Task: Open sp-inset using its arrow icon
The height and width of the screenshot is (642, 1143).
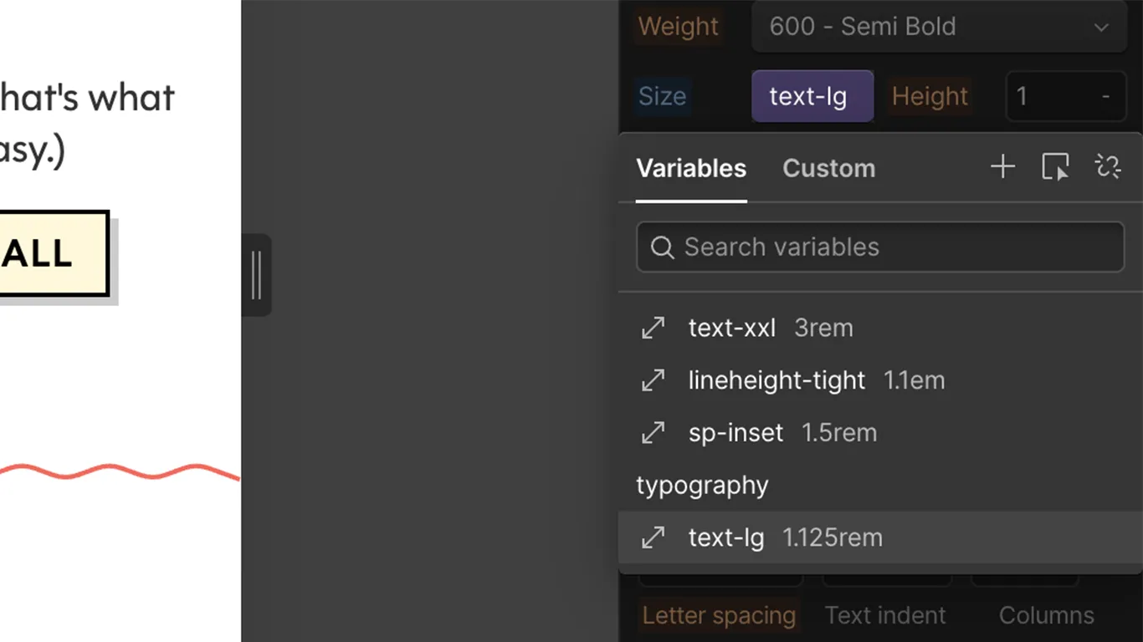Action: (x=654, y=432)
